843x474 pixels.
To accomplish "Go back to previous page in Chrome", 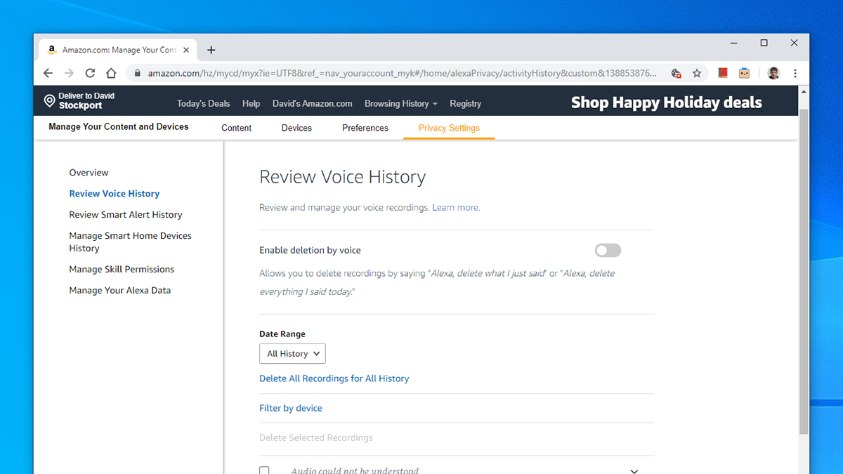I will (48, 73).
